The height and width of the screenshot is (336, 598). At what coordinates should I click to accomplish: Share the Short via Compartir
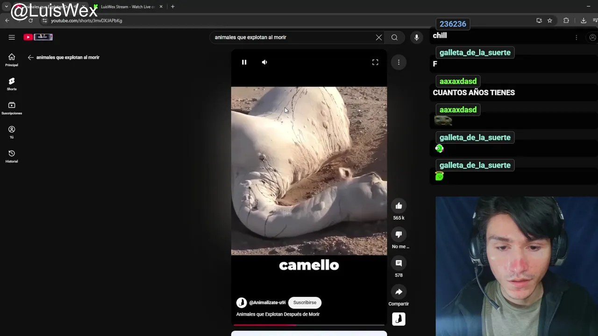tap(399, 292)
